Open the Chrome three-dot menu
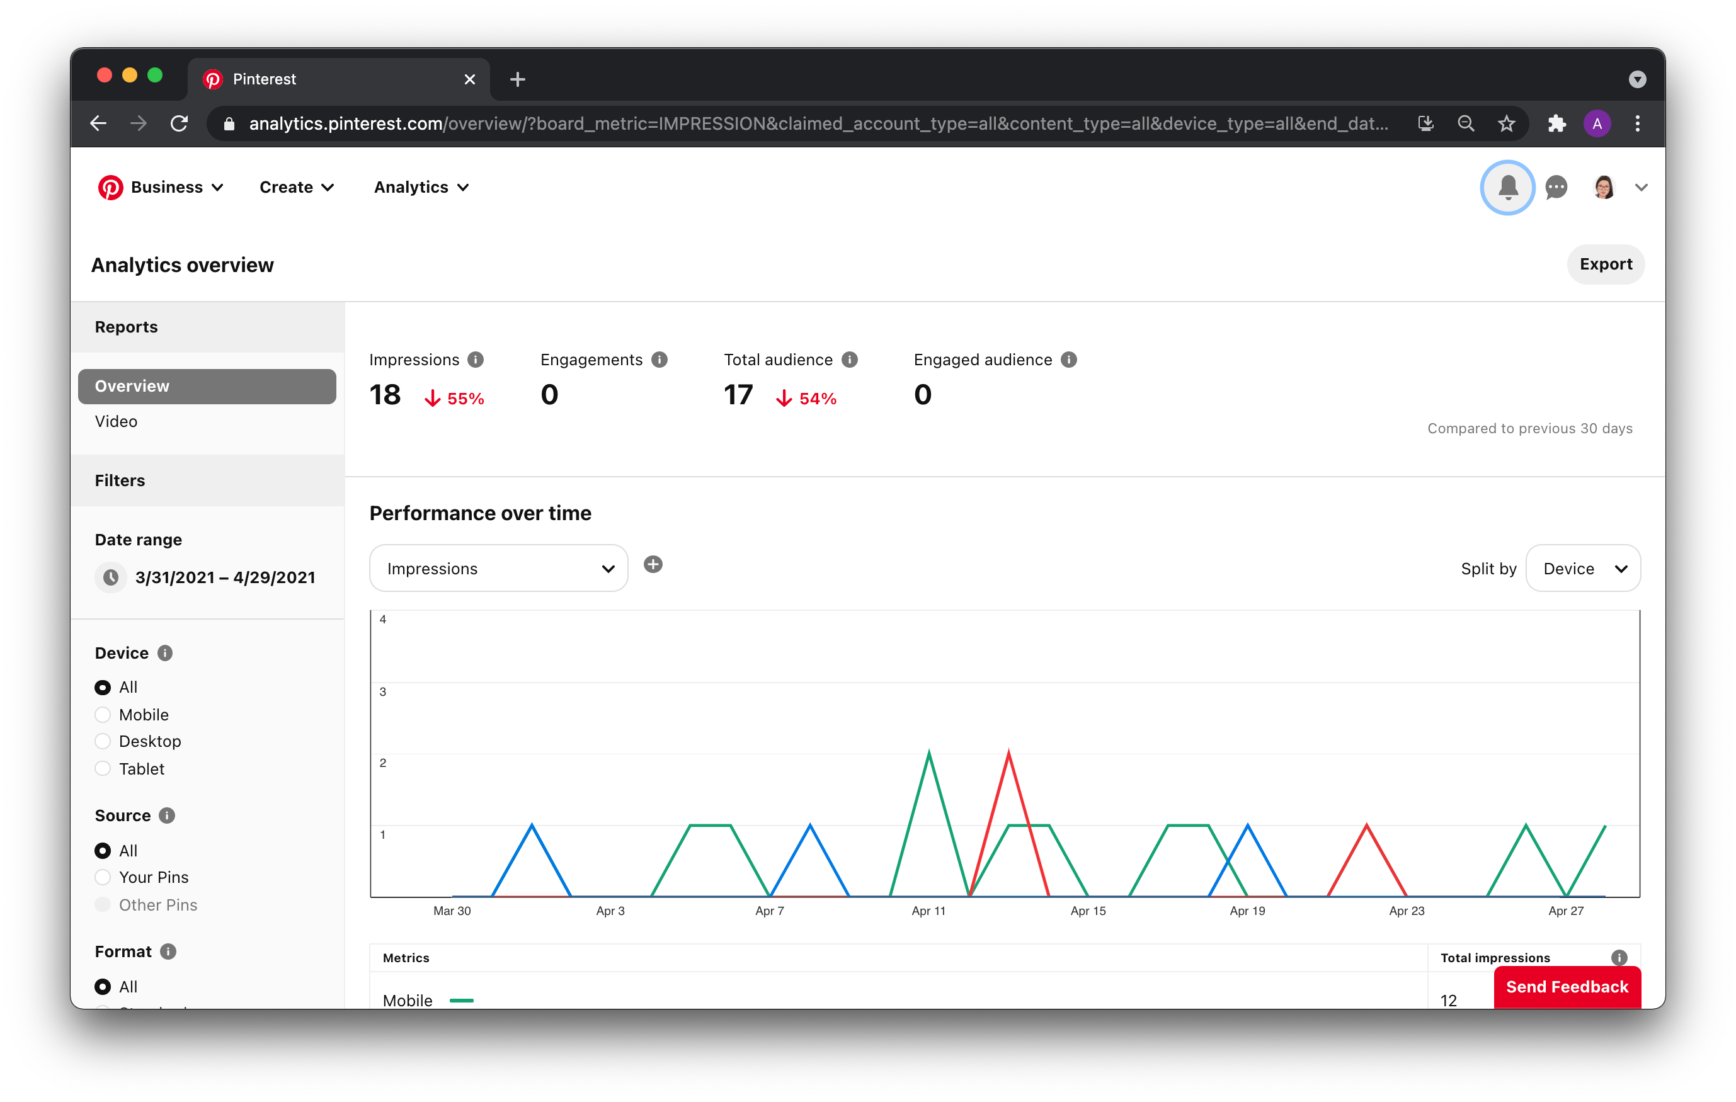This screenshot has width=1736, height=1102. point(1638,123)
